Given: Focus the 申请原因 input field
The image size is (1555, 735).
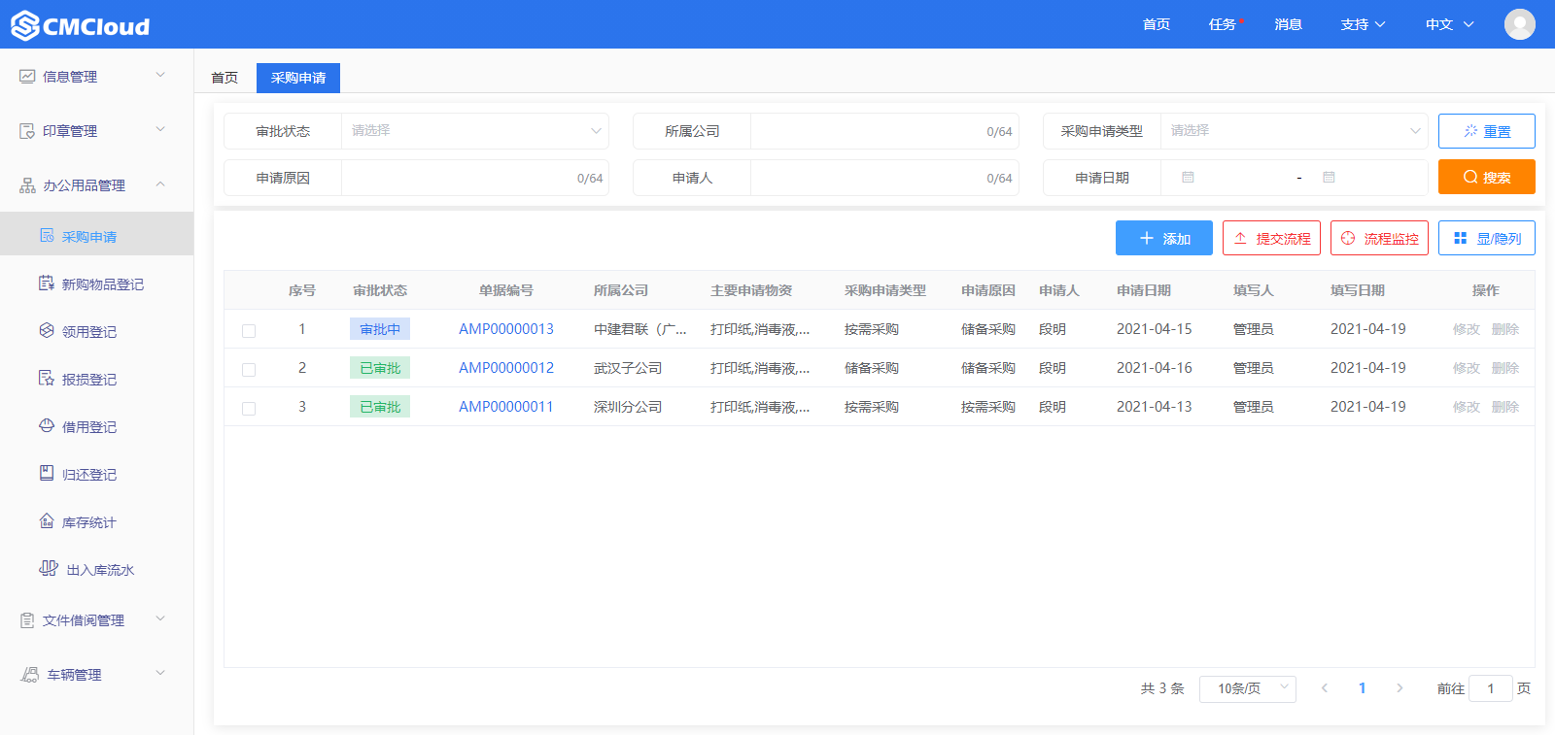Looking at the screenshot, I should [x=474, y=178].
